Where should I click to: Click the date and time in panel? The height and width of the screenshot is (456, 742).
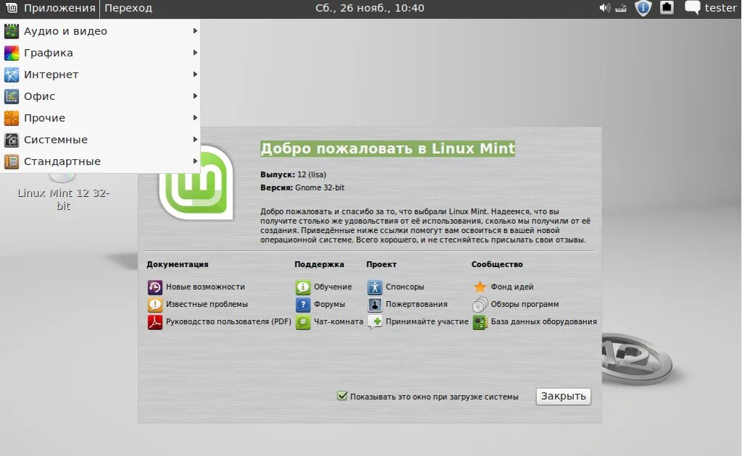[370, 8]
